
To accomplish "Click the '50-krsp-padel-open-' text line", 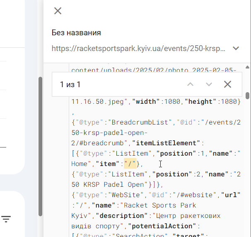I will pyautogui.click(x=109, y=133).
